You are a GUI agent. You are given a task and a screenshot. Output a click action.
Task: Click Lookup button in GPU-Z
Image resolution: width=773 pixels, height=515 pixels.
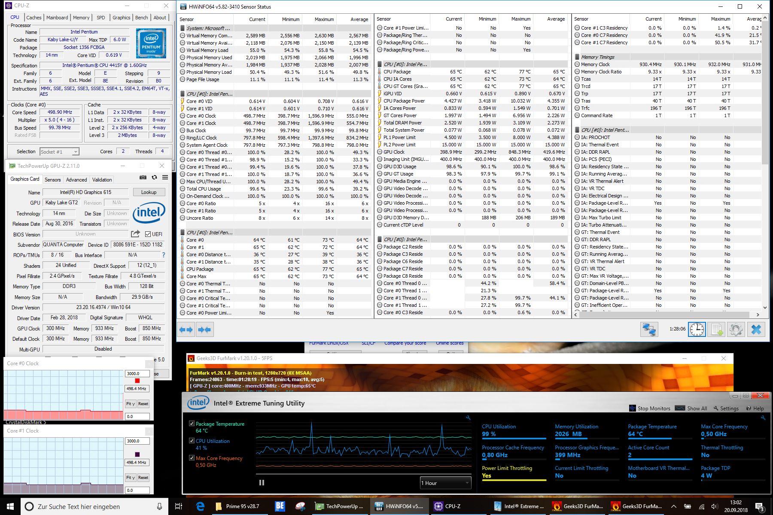pyautogui.click(x=149, y=192)
